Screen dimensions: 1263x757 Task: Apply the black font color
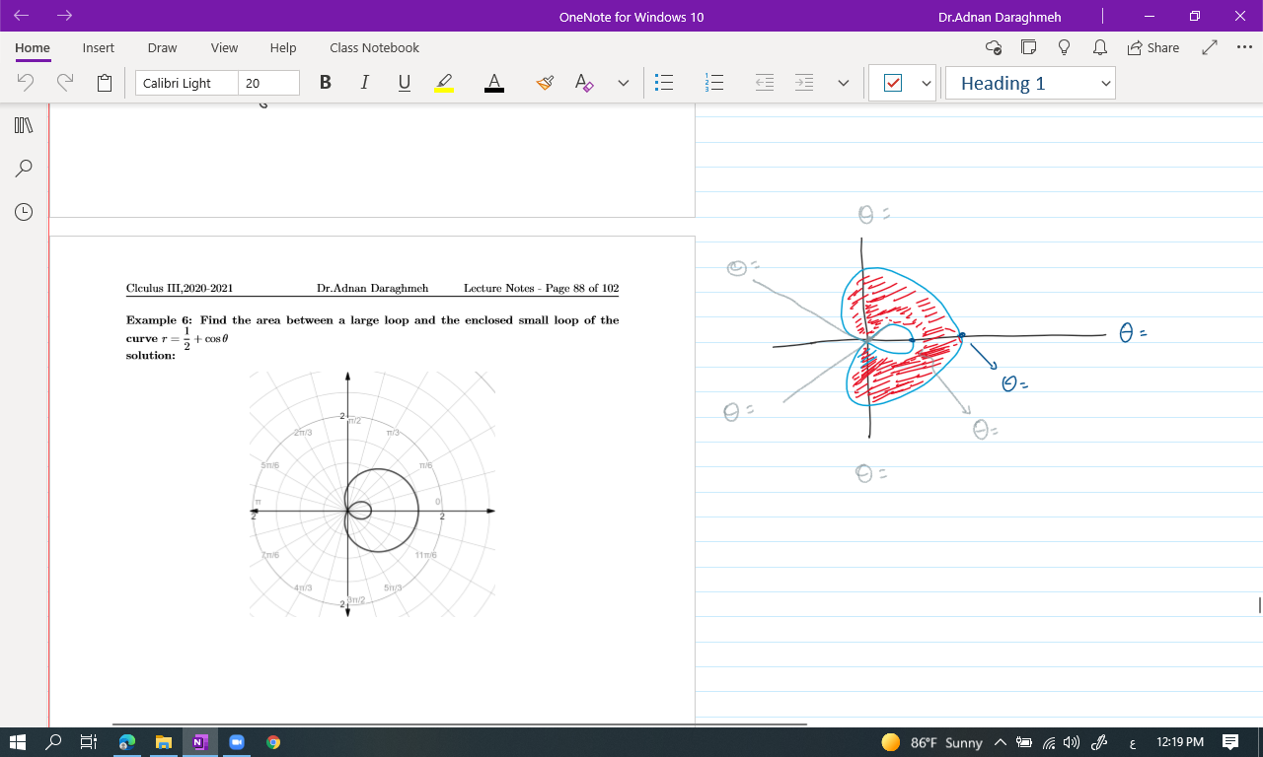click(x=494, y=84)
